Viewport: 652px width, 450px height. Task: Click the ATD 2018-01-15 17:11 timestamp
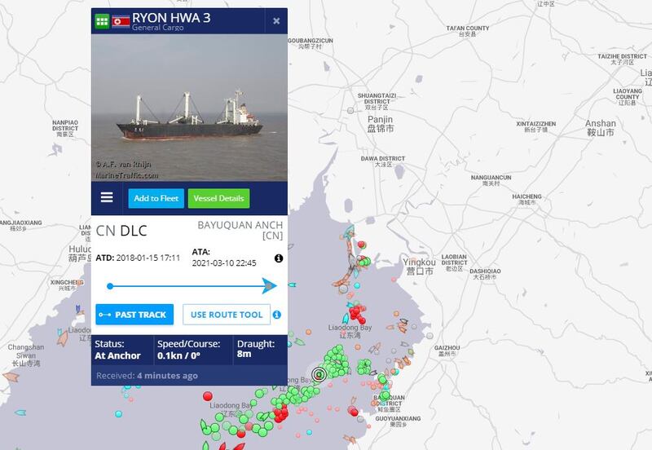(138, 258)
